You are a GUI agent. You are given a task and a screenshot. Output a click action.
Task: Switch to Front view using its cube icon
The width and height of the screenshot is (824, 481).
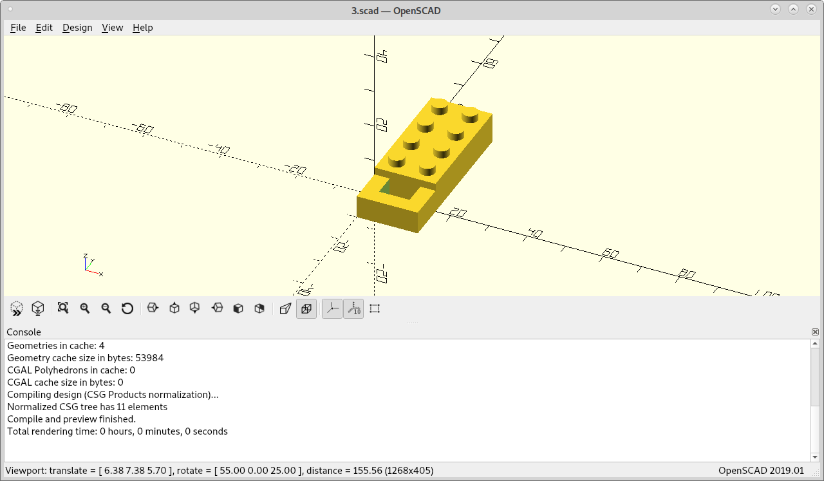pyautogui.click(x=238, y=308)
